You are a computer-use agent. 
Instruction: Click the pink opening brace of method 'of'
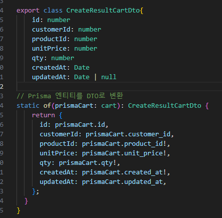tap(207, 106)
